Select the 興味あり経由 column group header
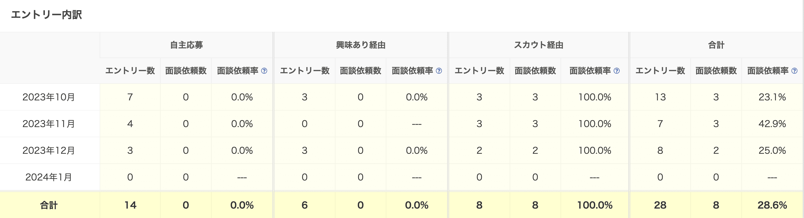The image size is (804, 218). point(361,45)
